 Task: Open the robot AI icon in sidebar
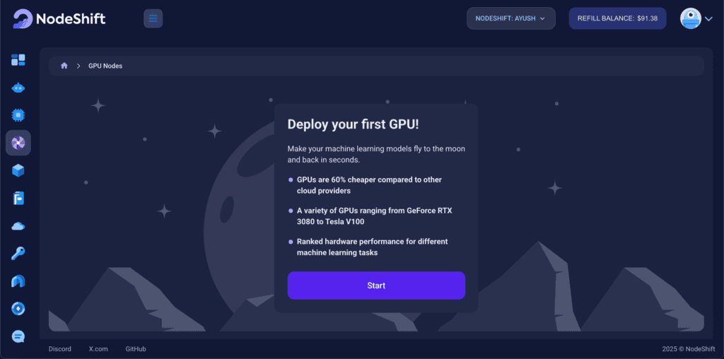tap(18, 88)
